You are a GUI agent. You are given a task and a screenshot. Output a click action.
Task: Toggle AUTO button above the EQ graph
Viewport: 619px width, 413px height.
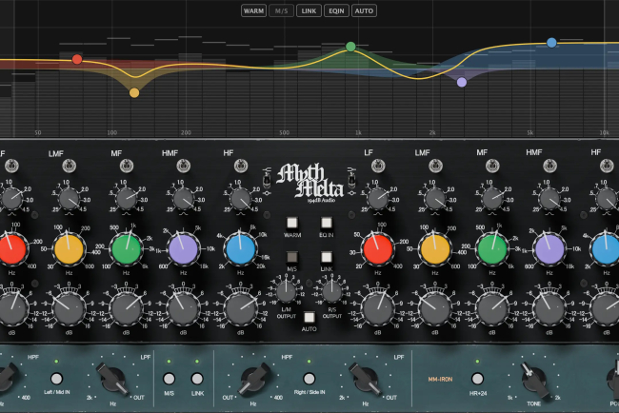[364, 11]
